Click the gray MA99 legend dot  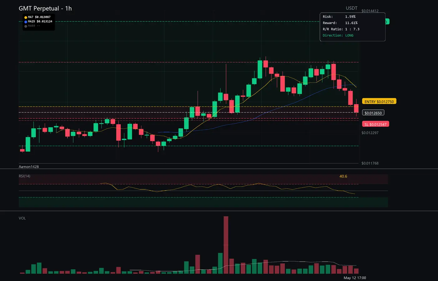[26, 26]
